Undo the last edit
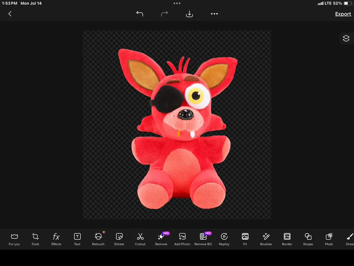This screenshot has height=266, width=354. point(140,14)
